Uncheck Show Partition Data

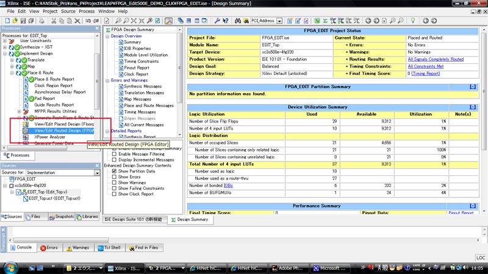click(114, 171)
